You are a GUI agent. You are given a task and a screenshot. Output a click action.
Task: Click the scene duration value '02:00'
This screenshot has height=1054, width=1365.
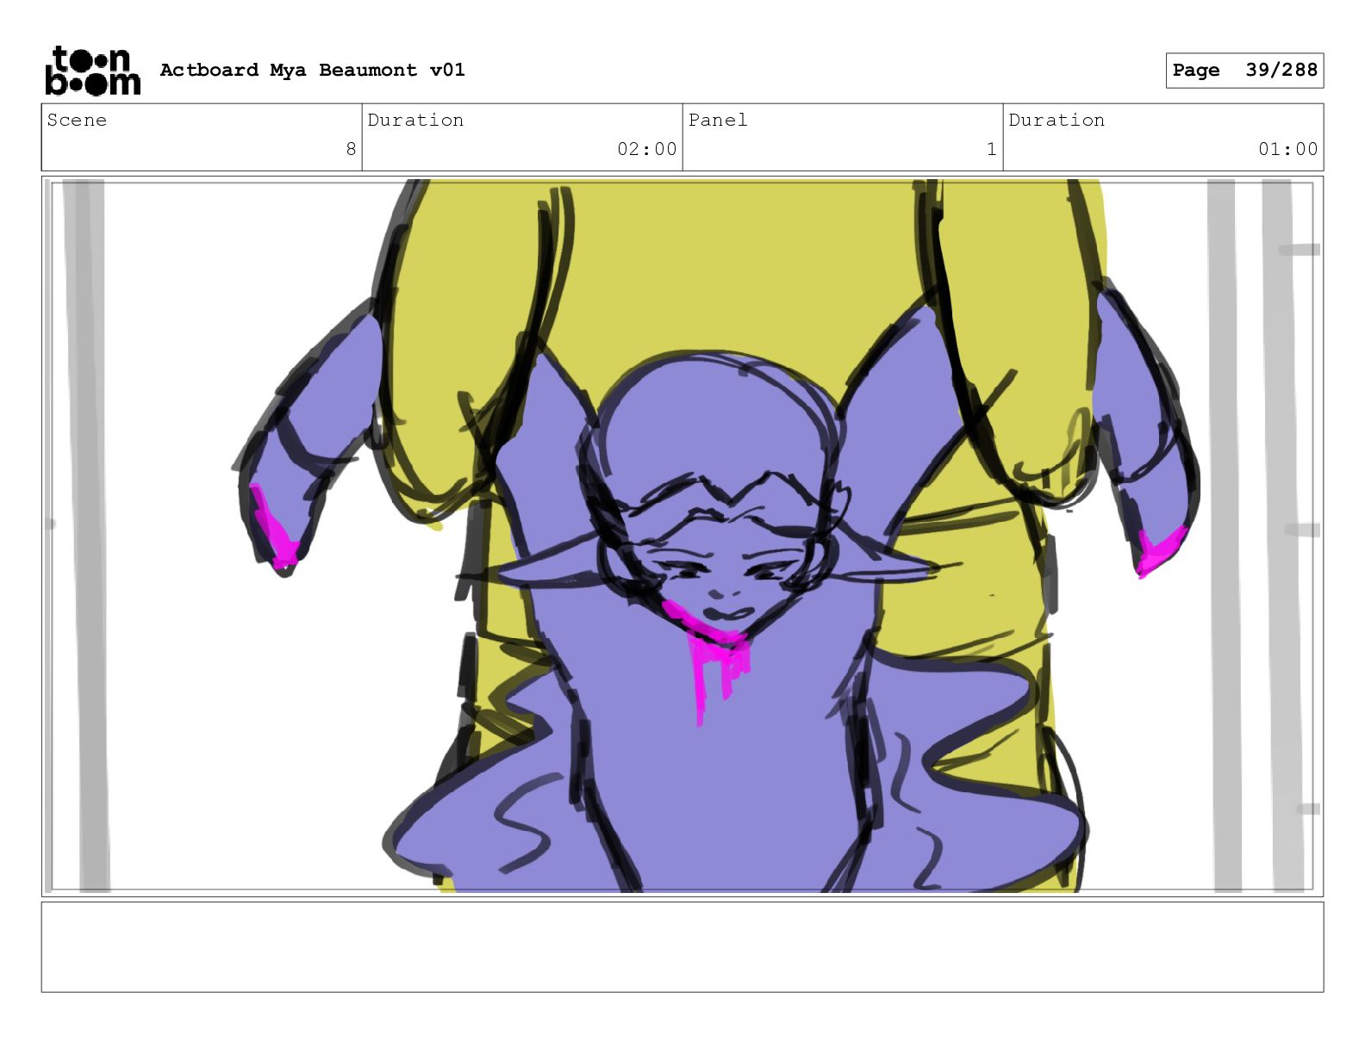coord(647,149)
